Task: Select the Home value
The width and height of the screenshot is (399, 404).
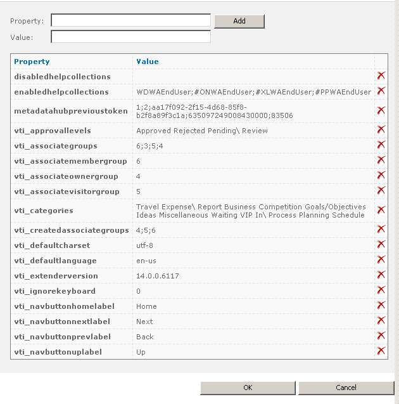Action: (x=146, y=306)
